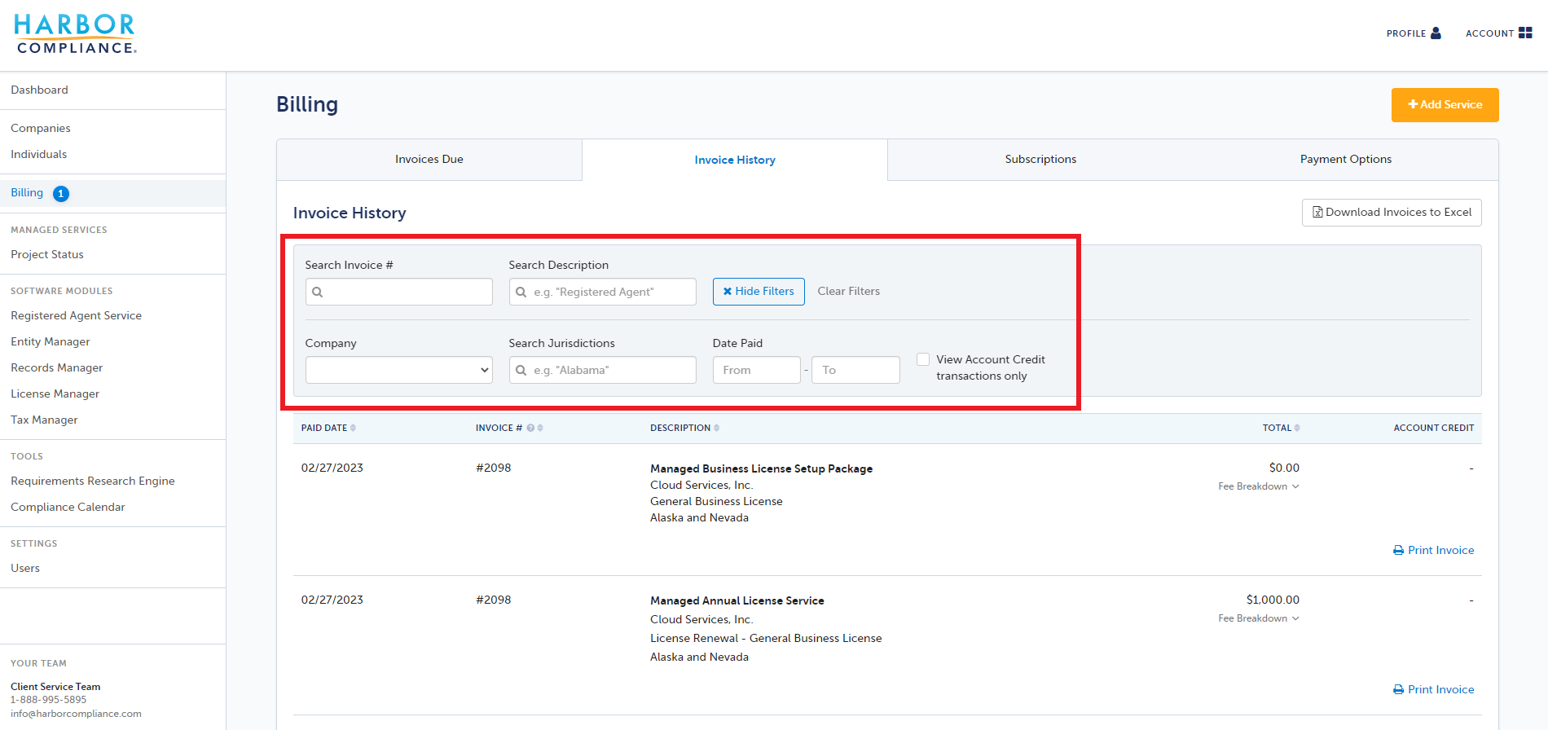
Task: Click the Date Paid From field
Action: [x=757, y=370]
